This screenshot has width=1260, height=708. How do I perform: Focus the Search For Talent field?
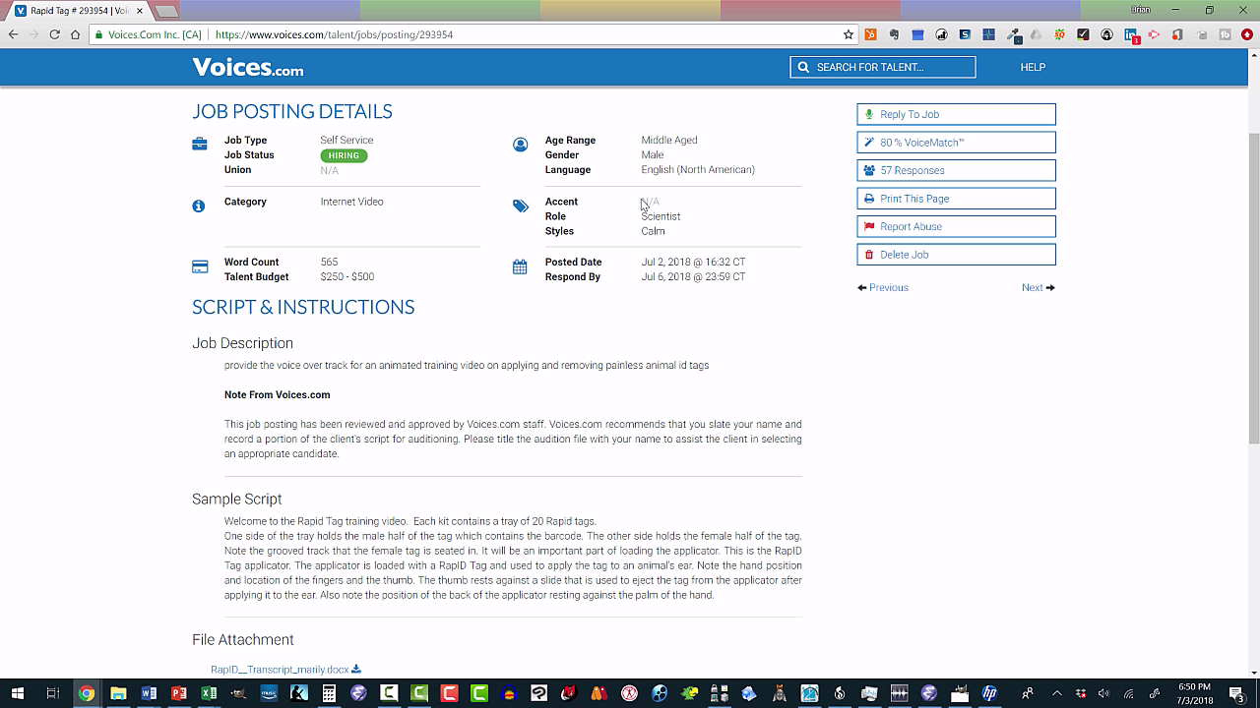coord(882,67)
